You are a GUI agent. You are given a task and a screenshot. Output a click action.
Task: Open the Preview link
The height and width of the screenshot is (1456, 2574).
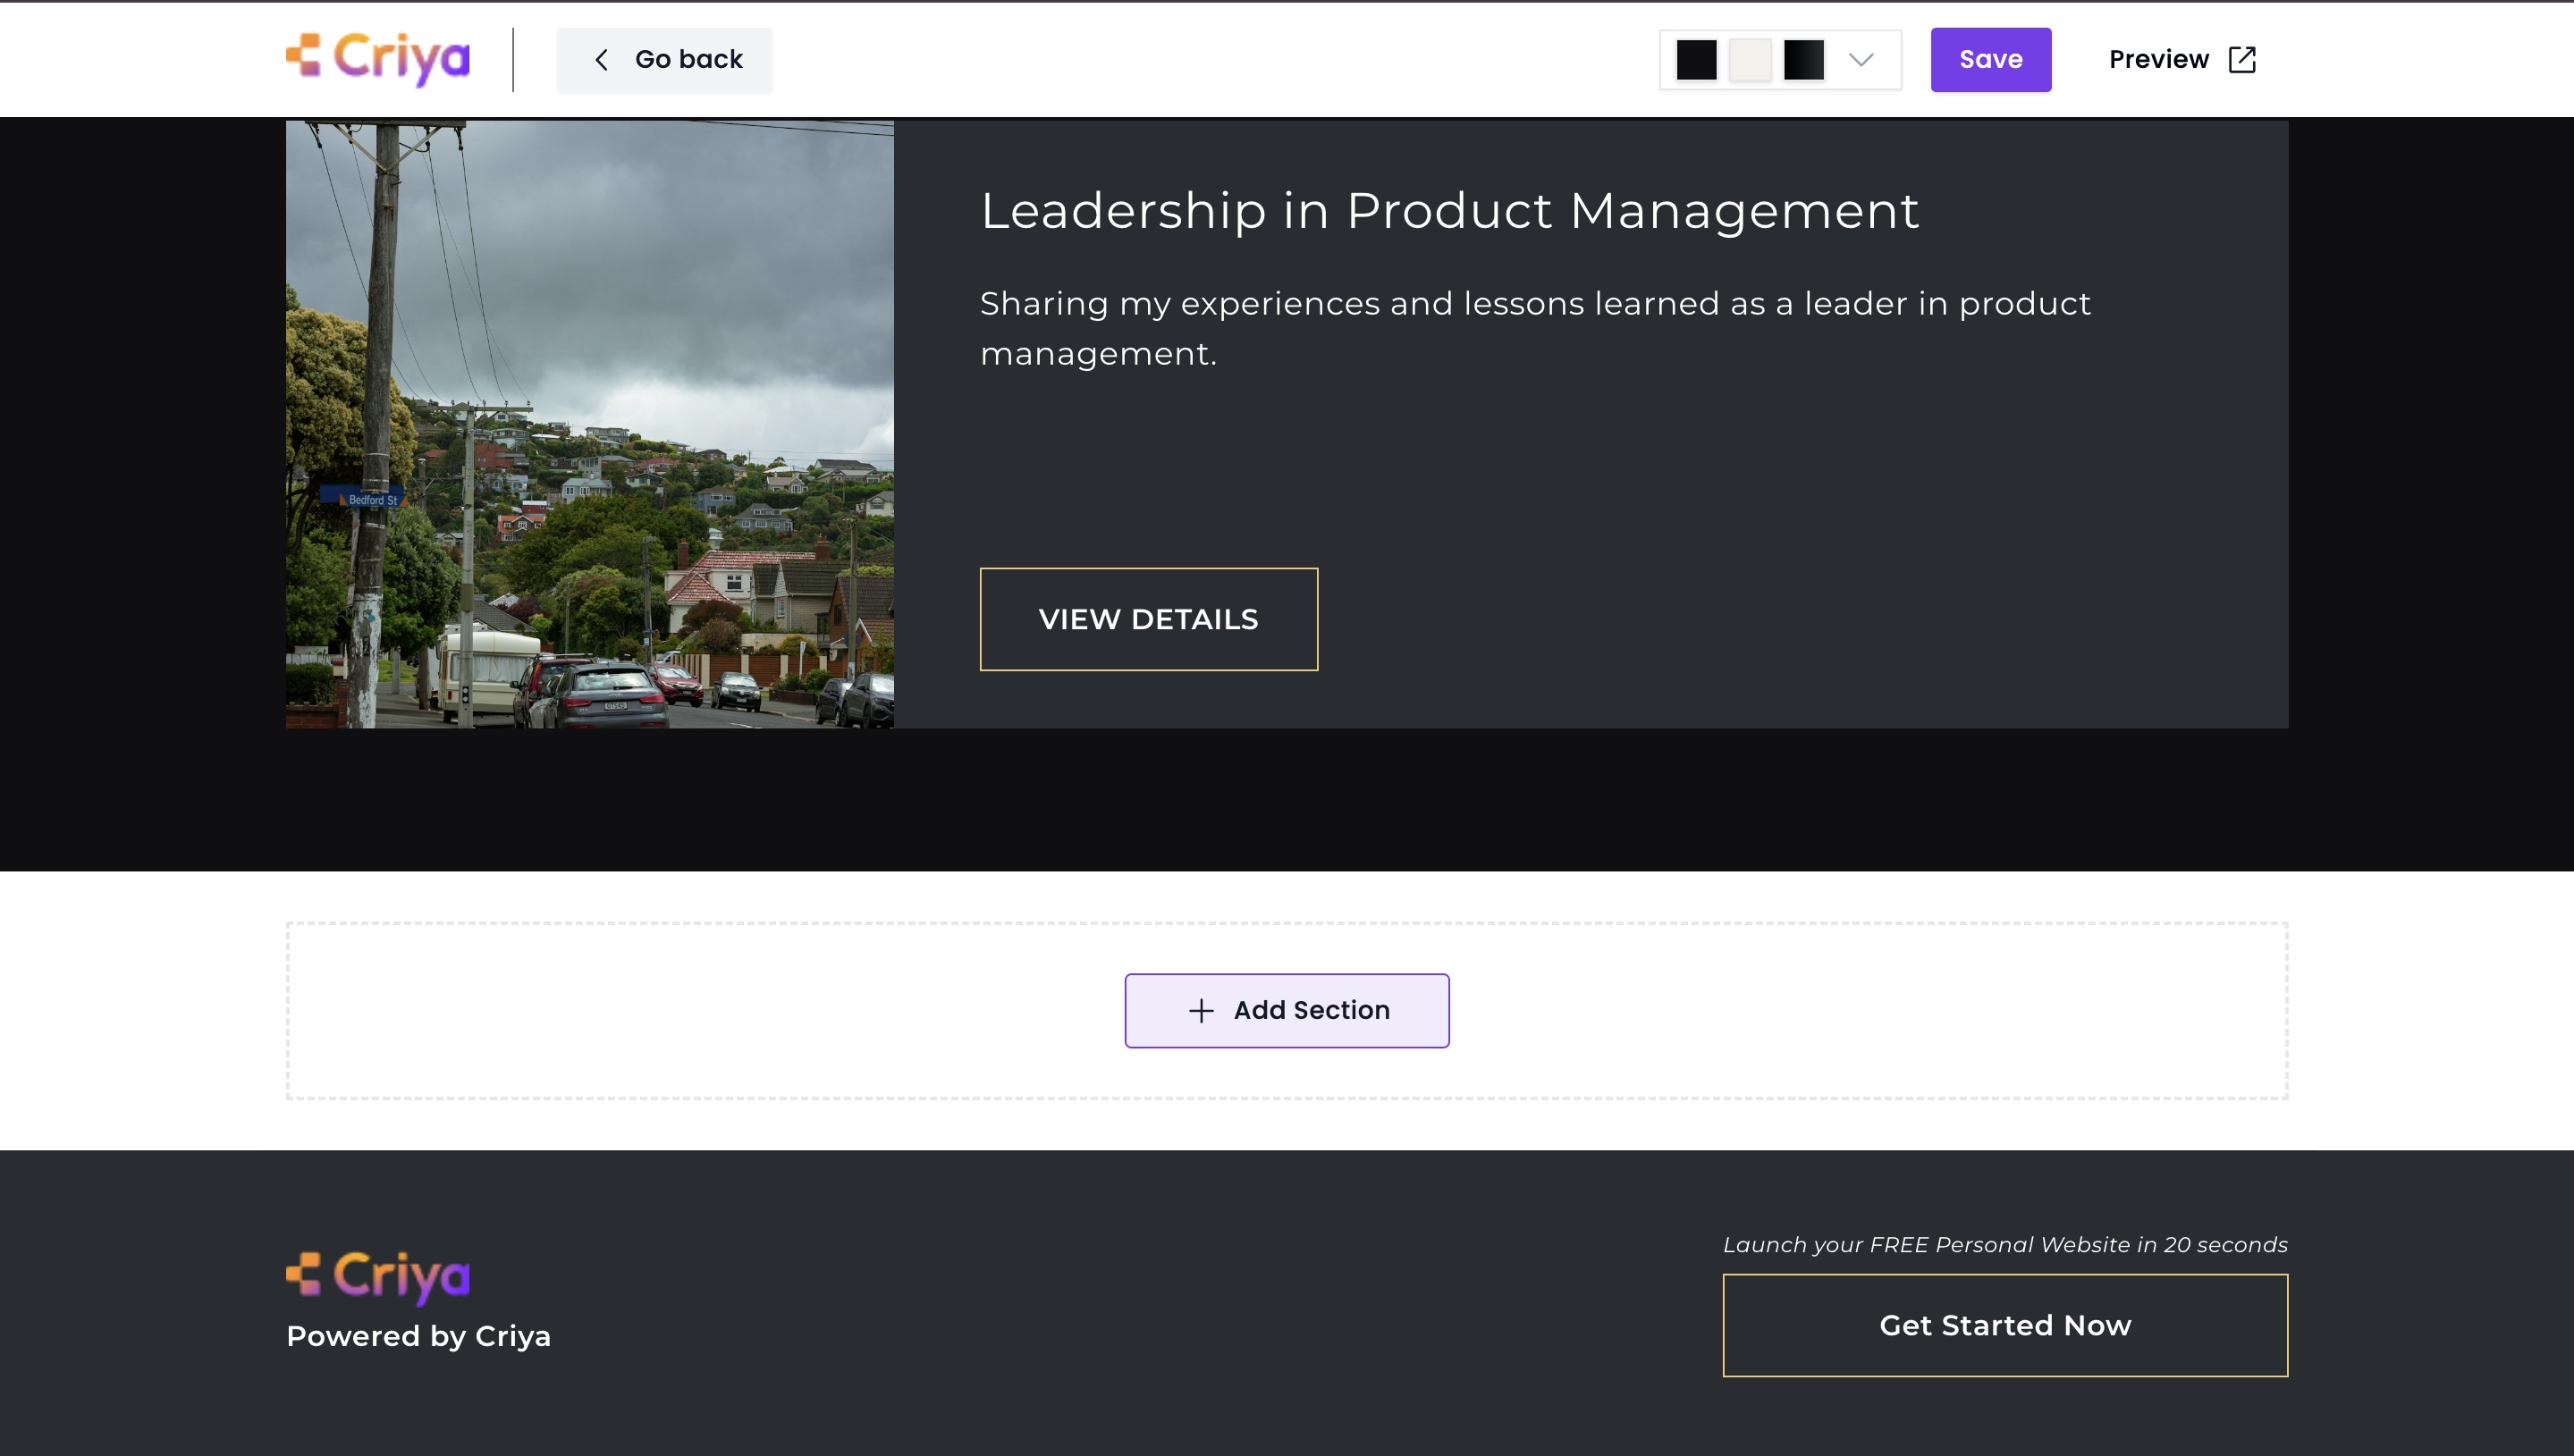tap(2159, 60)
